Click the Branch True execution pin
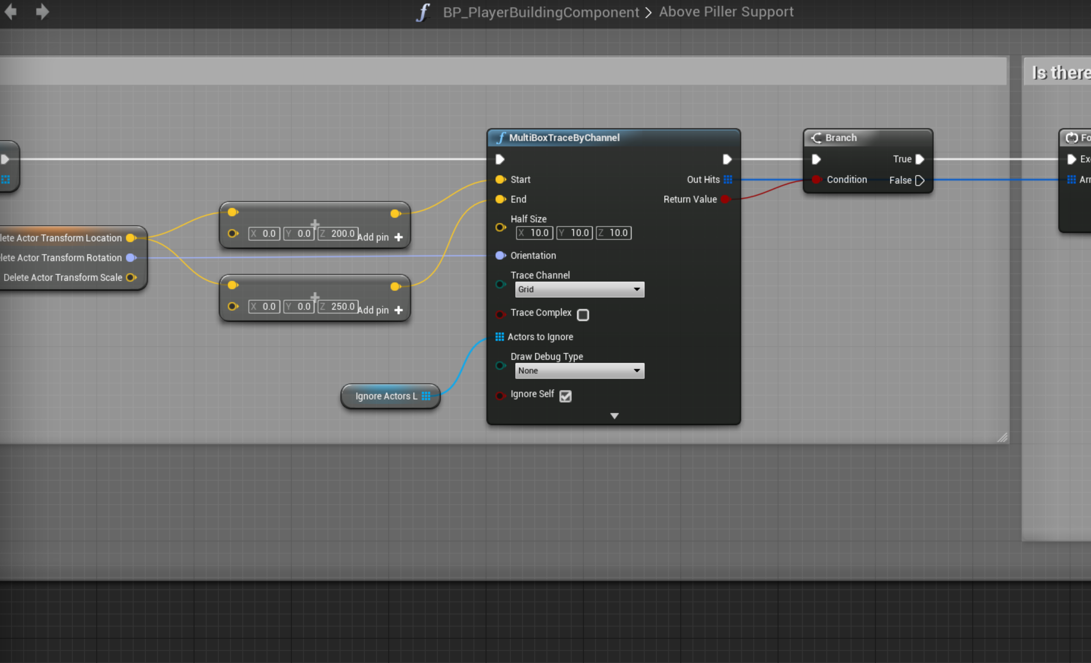This screenshot has height=663, width=1091. [920, 159]
